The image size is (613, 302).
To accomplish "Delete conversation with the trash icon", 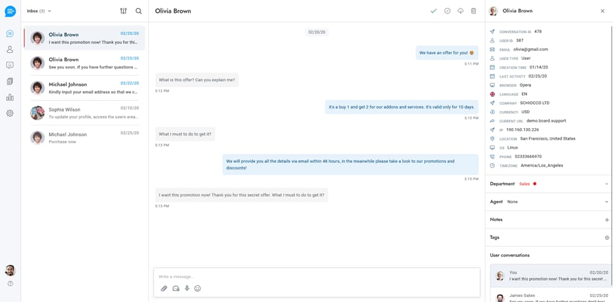I will (473, 11).
